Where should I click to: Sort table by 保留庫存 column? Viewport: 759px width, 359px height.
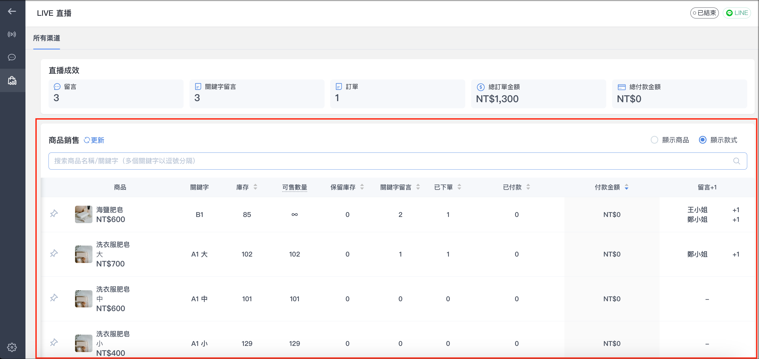click(362, 187)
